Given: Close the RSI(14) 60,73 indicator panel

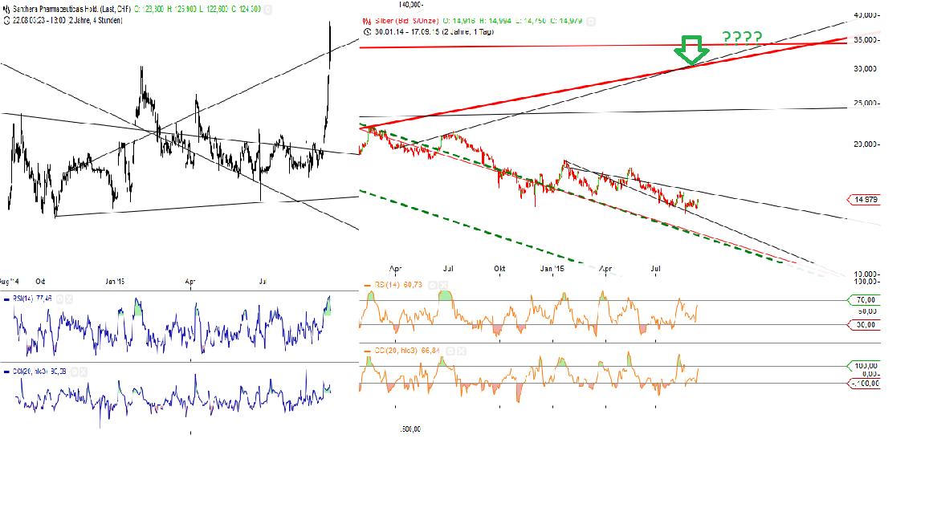Looking at the screenshot, I should coord(442,285).
